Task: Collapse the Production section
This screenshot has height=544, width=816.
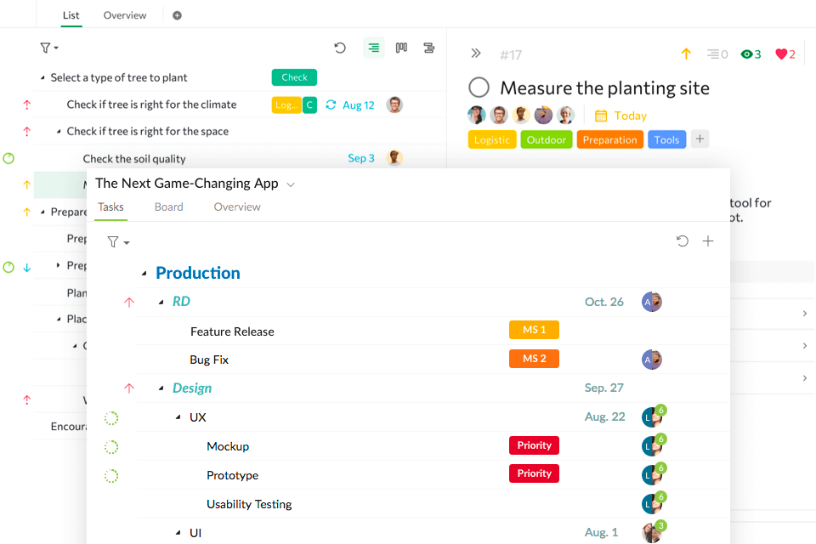Action: pos(144,274)
